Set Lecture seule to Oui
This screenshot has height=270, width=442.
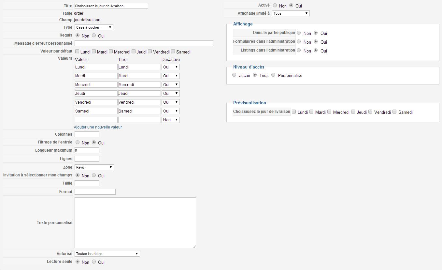tap(94, 262)
